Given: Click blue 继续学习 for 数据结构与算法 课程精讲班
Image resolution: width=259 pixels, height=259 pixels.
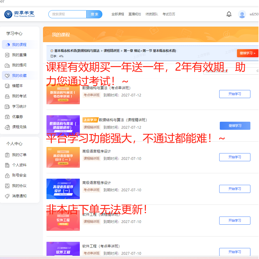Looking at the screenshot, I should point(235,126).
